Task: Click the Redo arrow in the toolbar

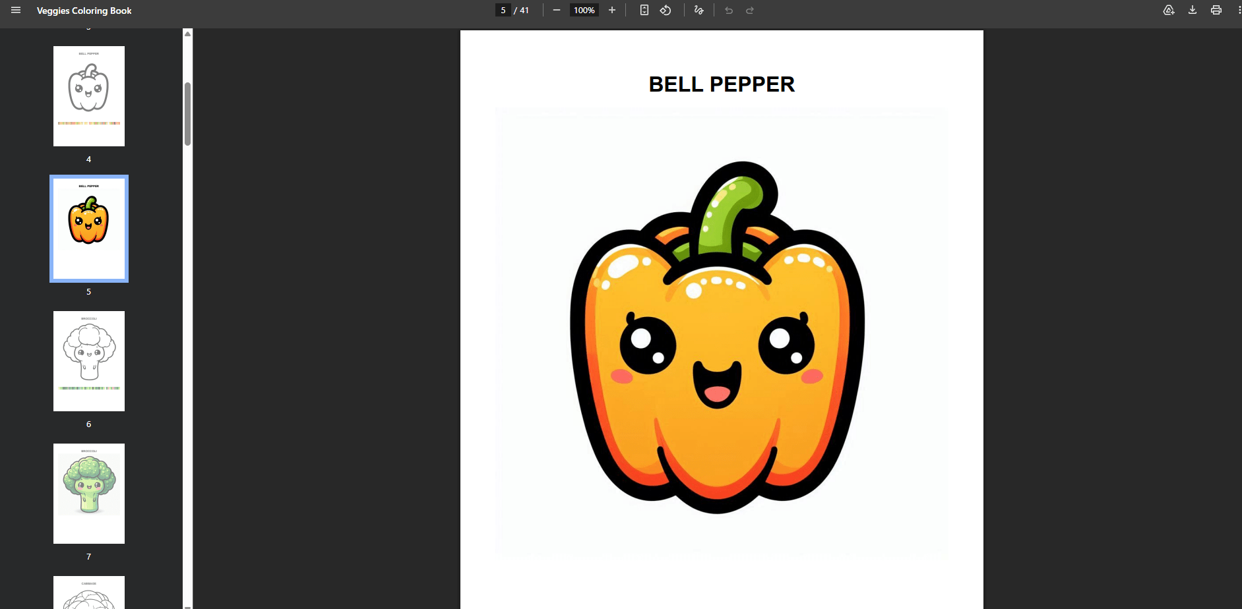Action: coord(750,11)
